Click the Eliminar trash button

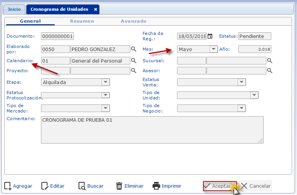click(x=130, y=186)
